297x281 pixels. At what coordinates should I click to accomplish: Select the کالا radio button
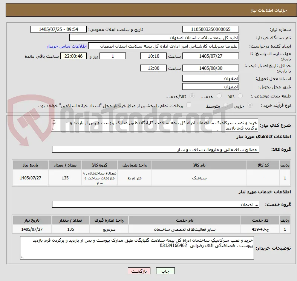[240, 96]
